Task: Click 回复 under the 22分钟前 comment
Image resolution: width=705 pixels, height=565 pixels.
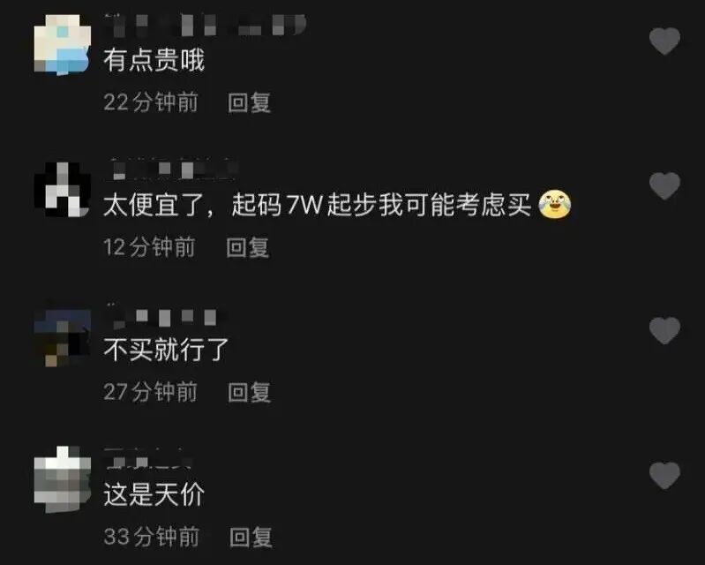Action: [249, 102]
